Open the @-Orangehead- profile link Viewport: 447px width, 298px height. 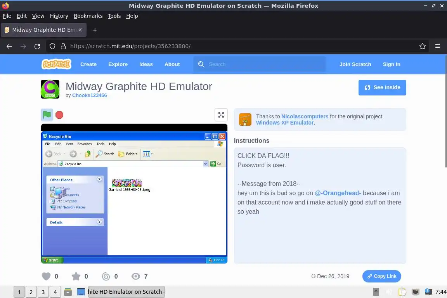338,193
